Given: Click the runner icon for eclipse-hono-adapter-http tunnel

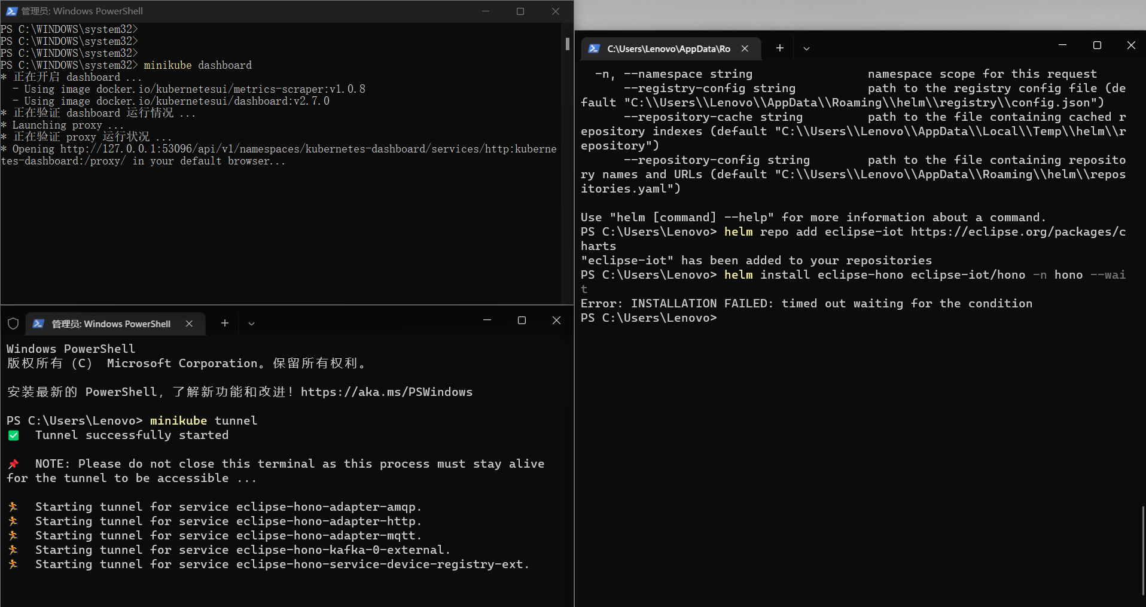Looking at the screenshot, I should (13, 521).
